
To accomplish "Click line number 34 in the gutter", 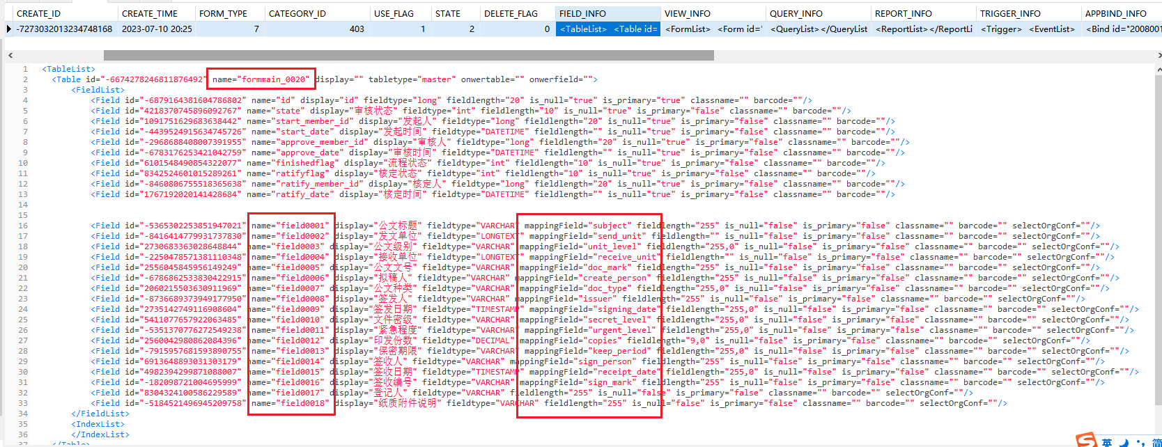I will tap(23, 414).
